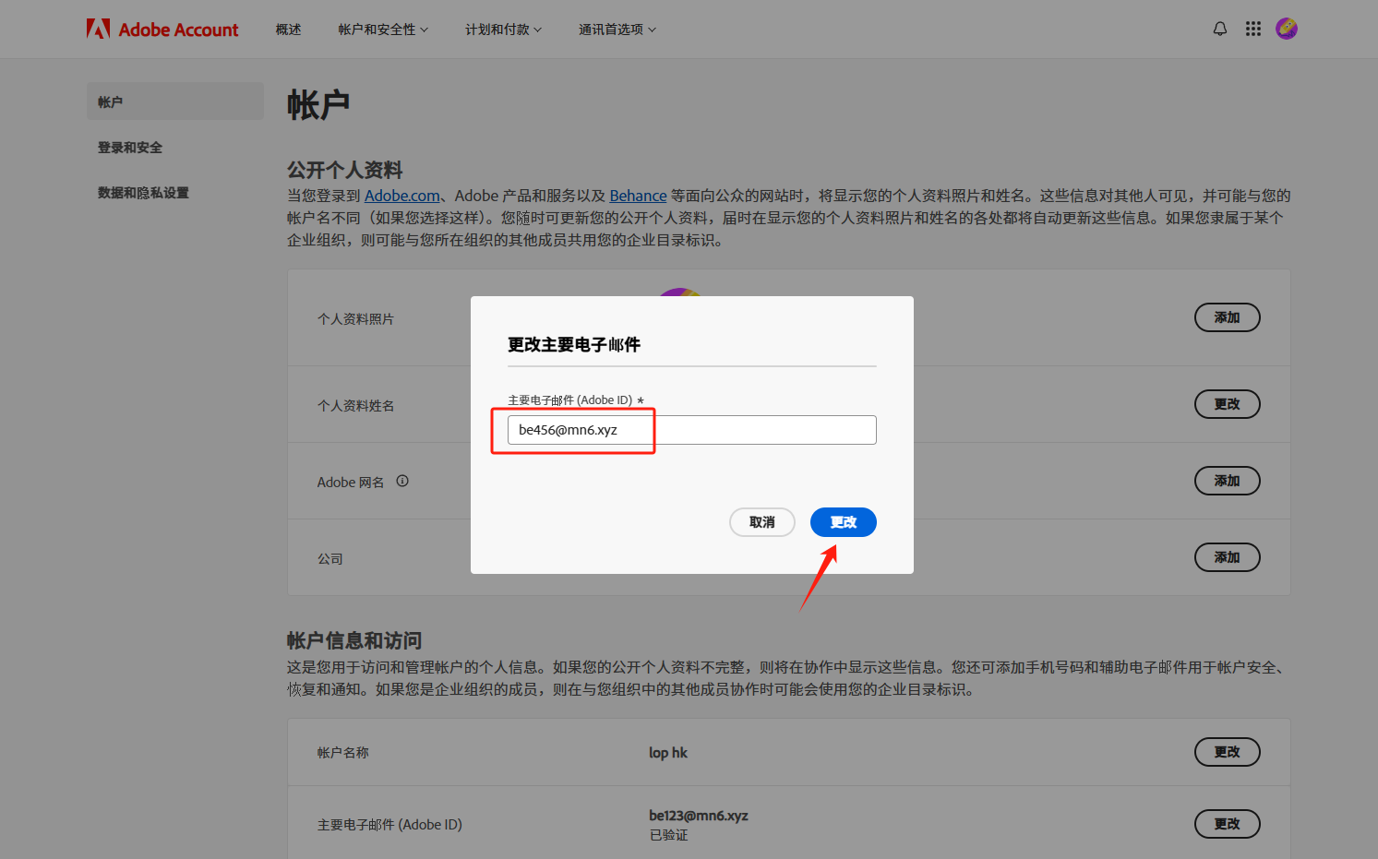Expand the 通讯首选项 dropdown menu

pyautogui.click(x=617, y=30)
